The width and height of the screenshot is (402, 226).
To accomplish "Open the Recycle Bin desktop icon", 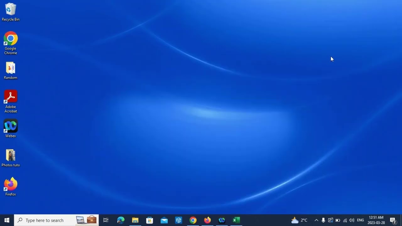I will click(10, 12).
